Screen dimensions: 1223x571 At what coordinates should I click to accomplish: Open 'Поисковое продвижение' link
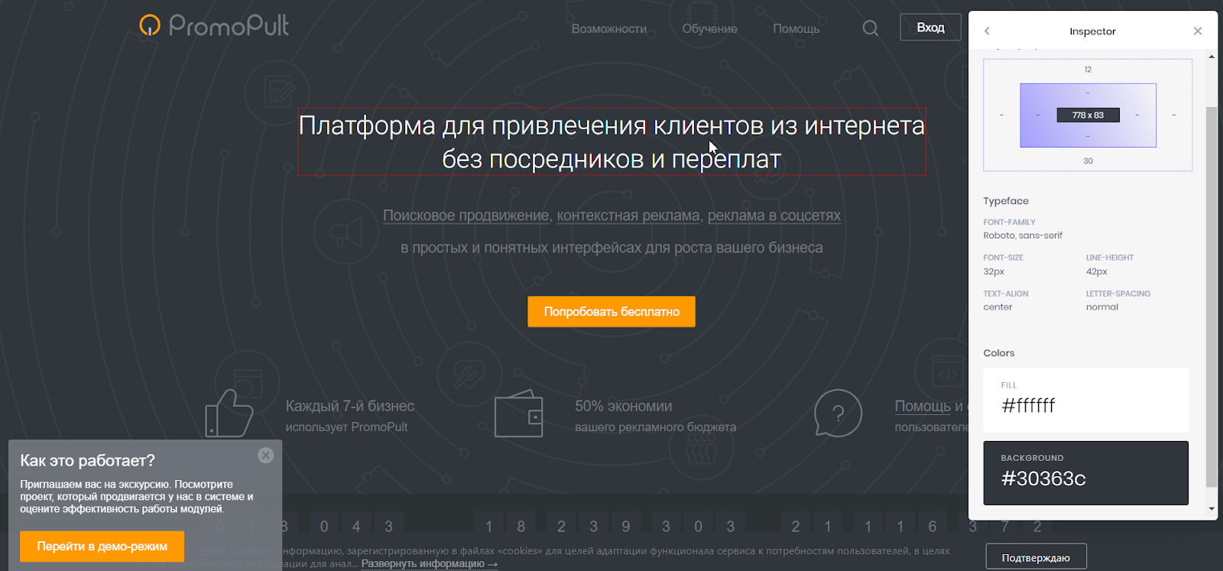466,216
